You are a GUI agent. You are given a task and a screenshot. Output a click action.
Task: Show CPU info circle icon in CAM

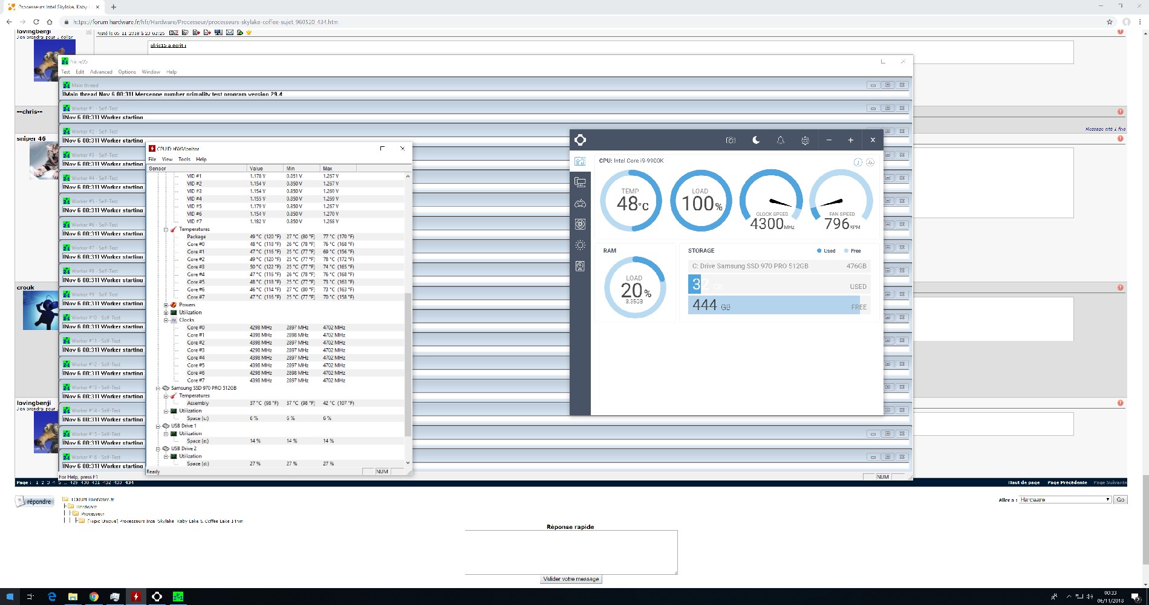click(858, 162)
